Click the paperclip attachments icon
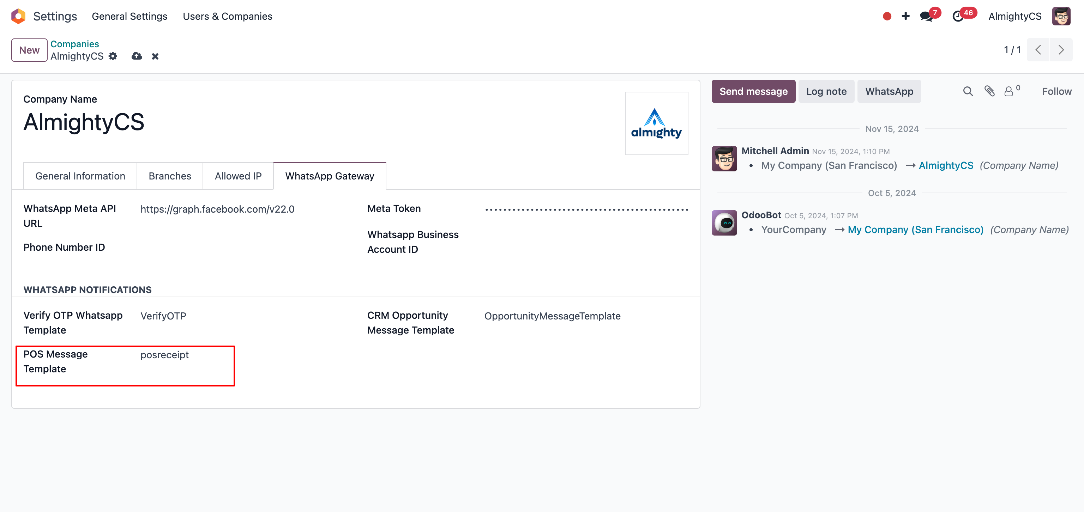The image size is (1084, 512). (x=989, y=91)
